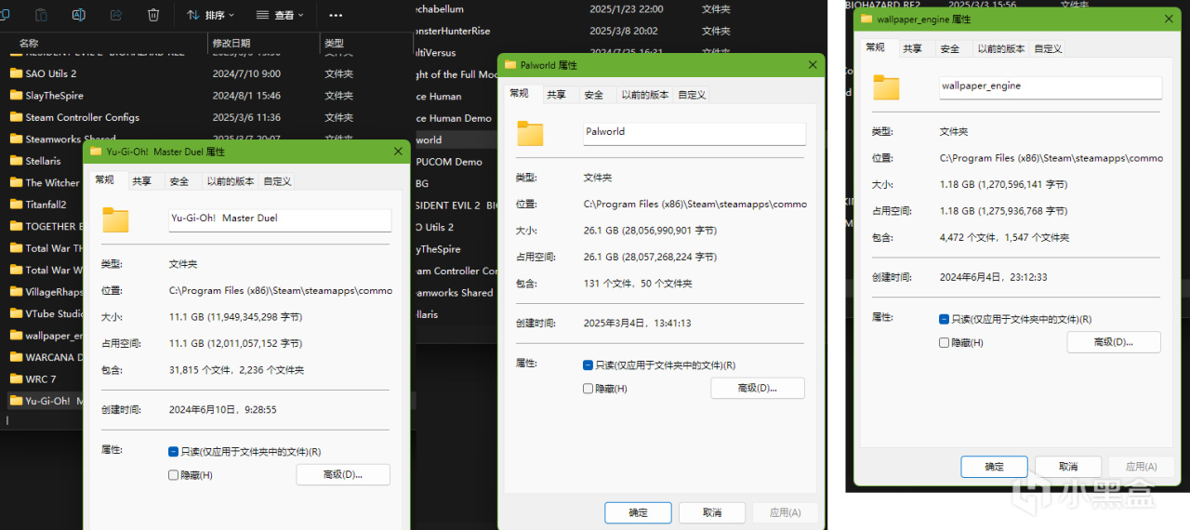Open the three-dots more options menu

(336, 15)
